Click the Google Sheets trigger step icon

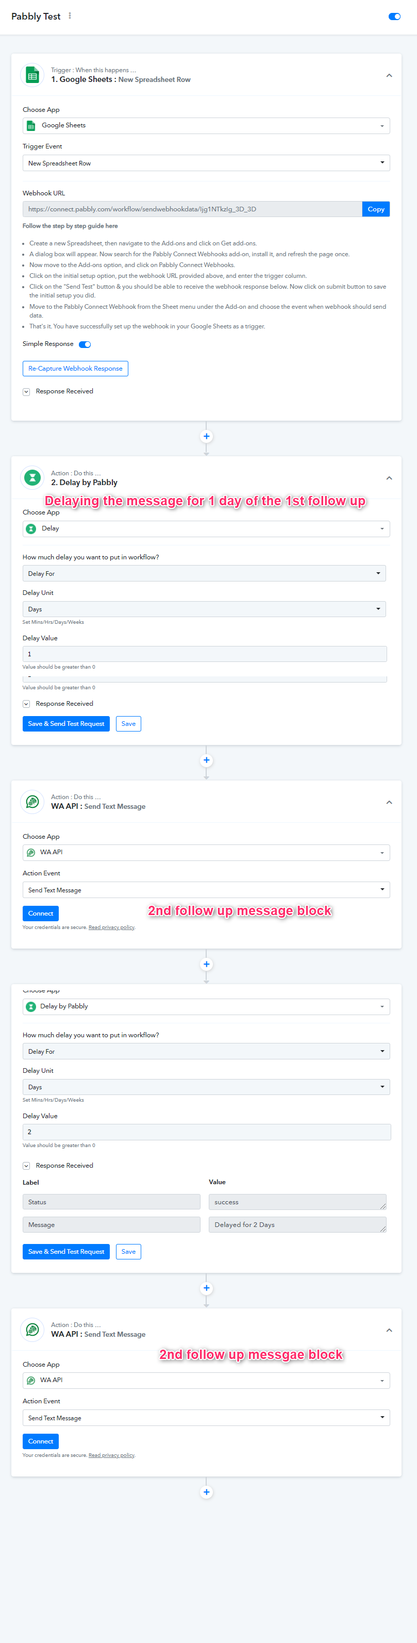32,75
